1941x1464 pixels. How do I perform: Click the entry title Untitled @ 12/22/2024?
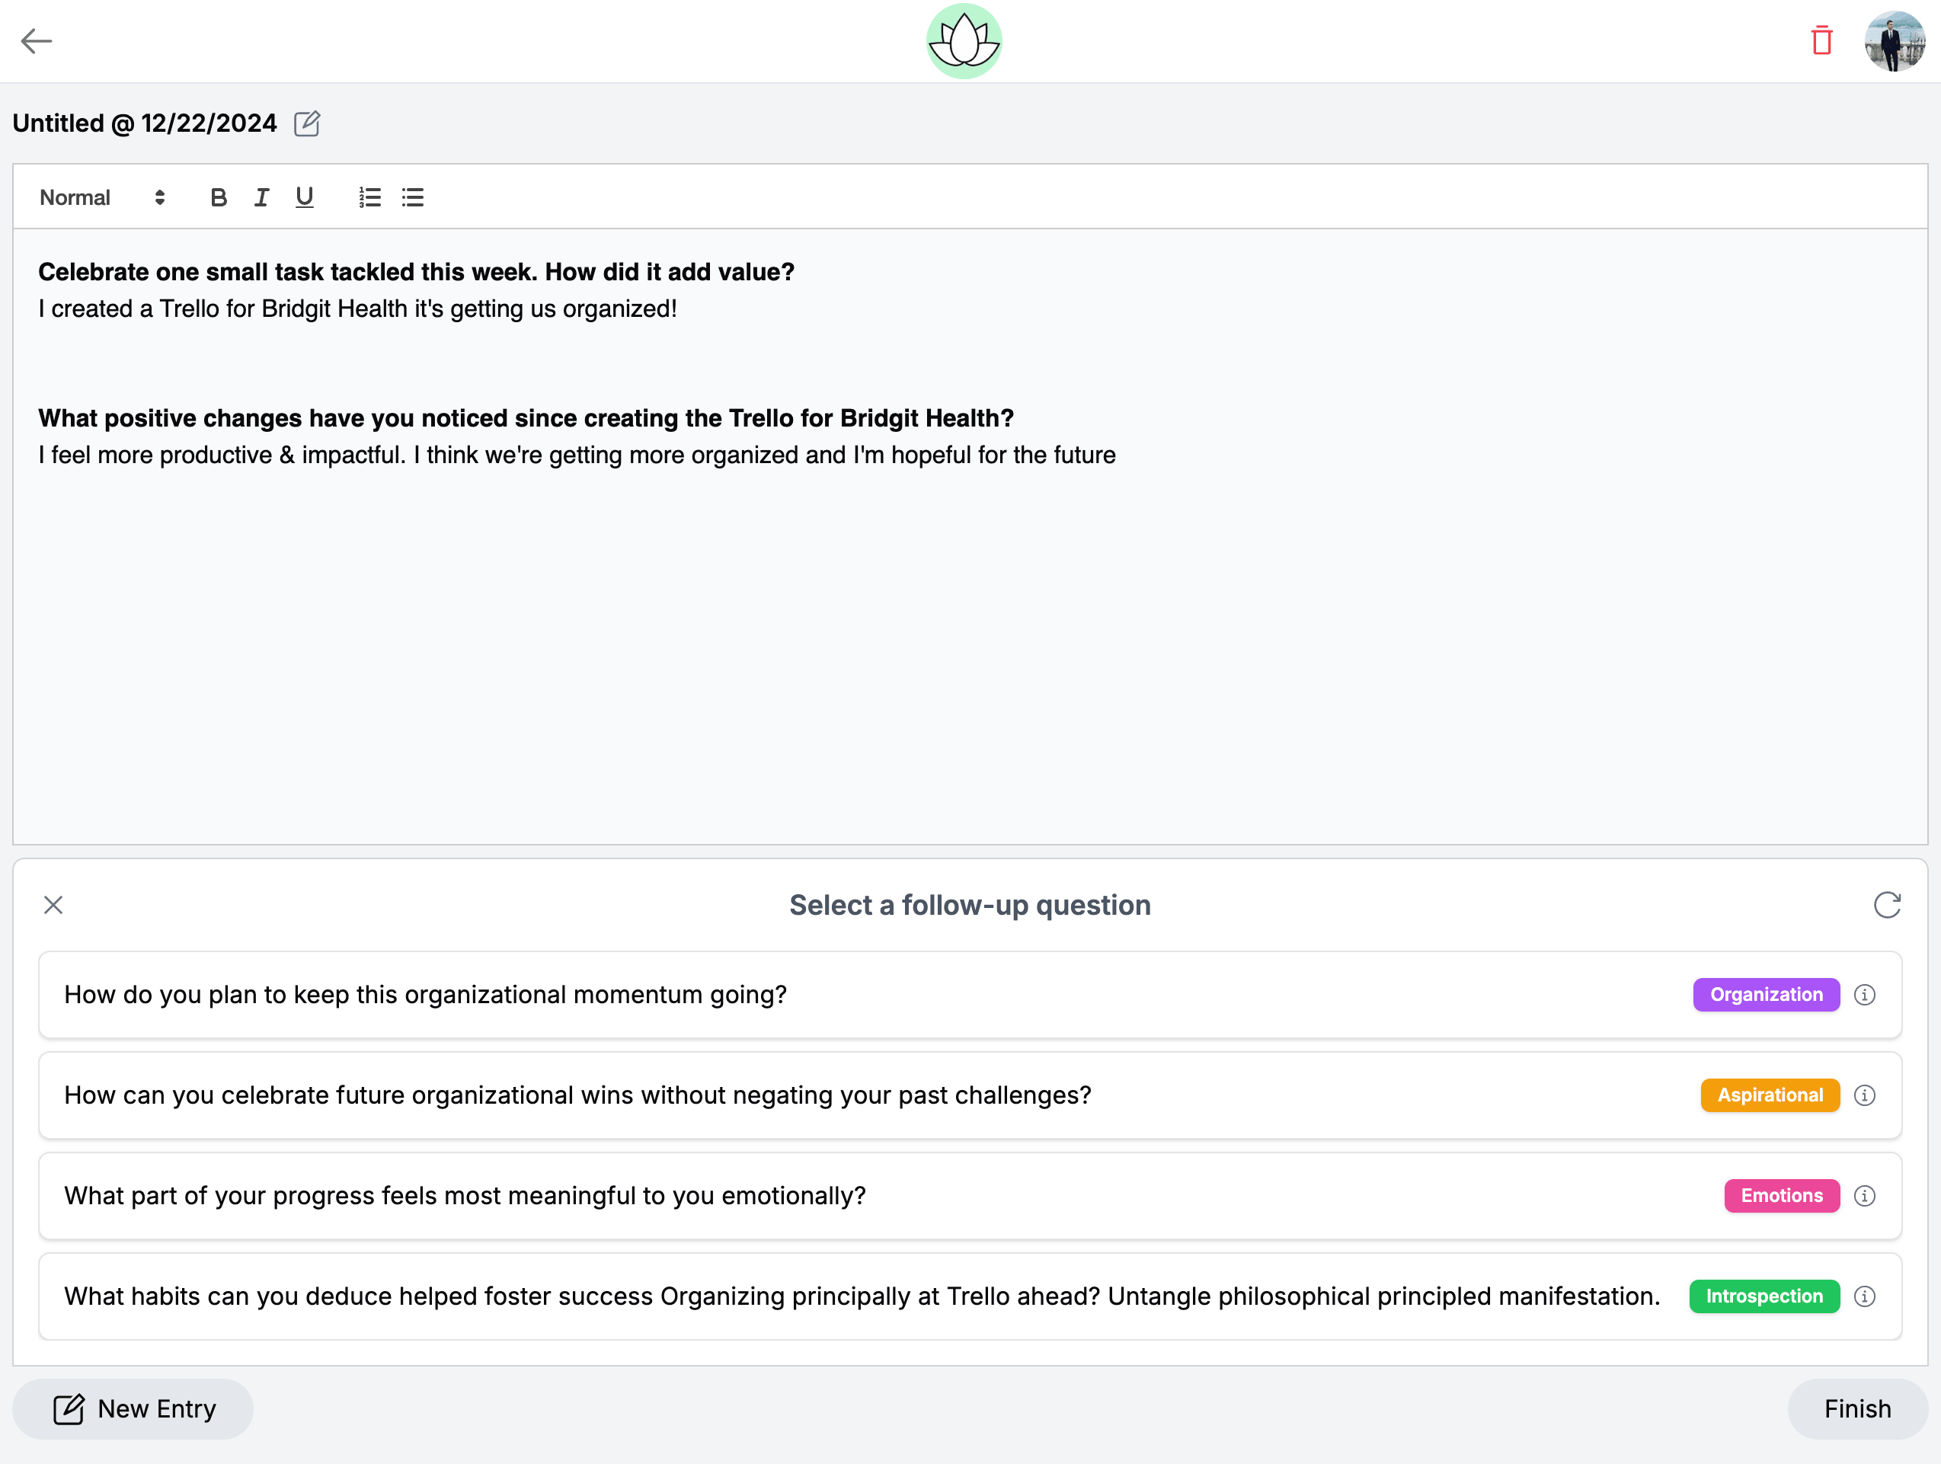(145, 123)
